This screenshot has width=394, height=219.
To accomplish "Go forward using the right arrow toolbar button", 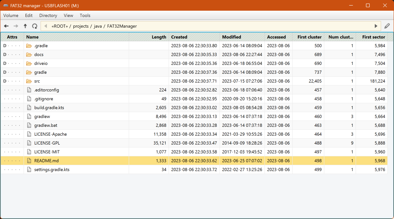I will pyautogui.click(x=15, y=26).
